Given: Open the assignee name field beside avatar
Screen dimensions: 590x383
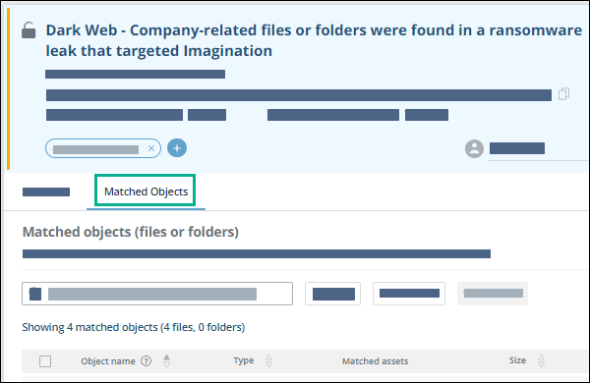Looking at the screenshot, I should (x=538, y=149).
